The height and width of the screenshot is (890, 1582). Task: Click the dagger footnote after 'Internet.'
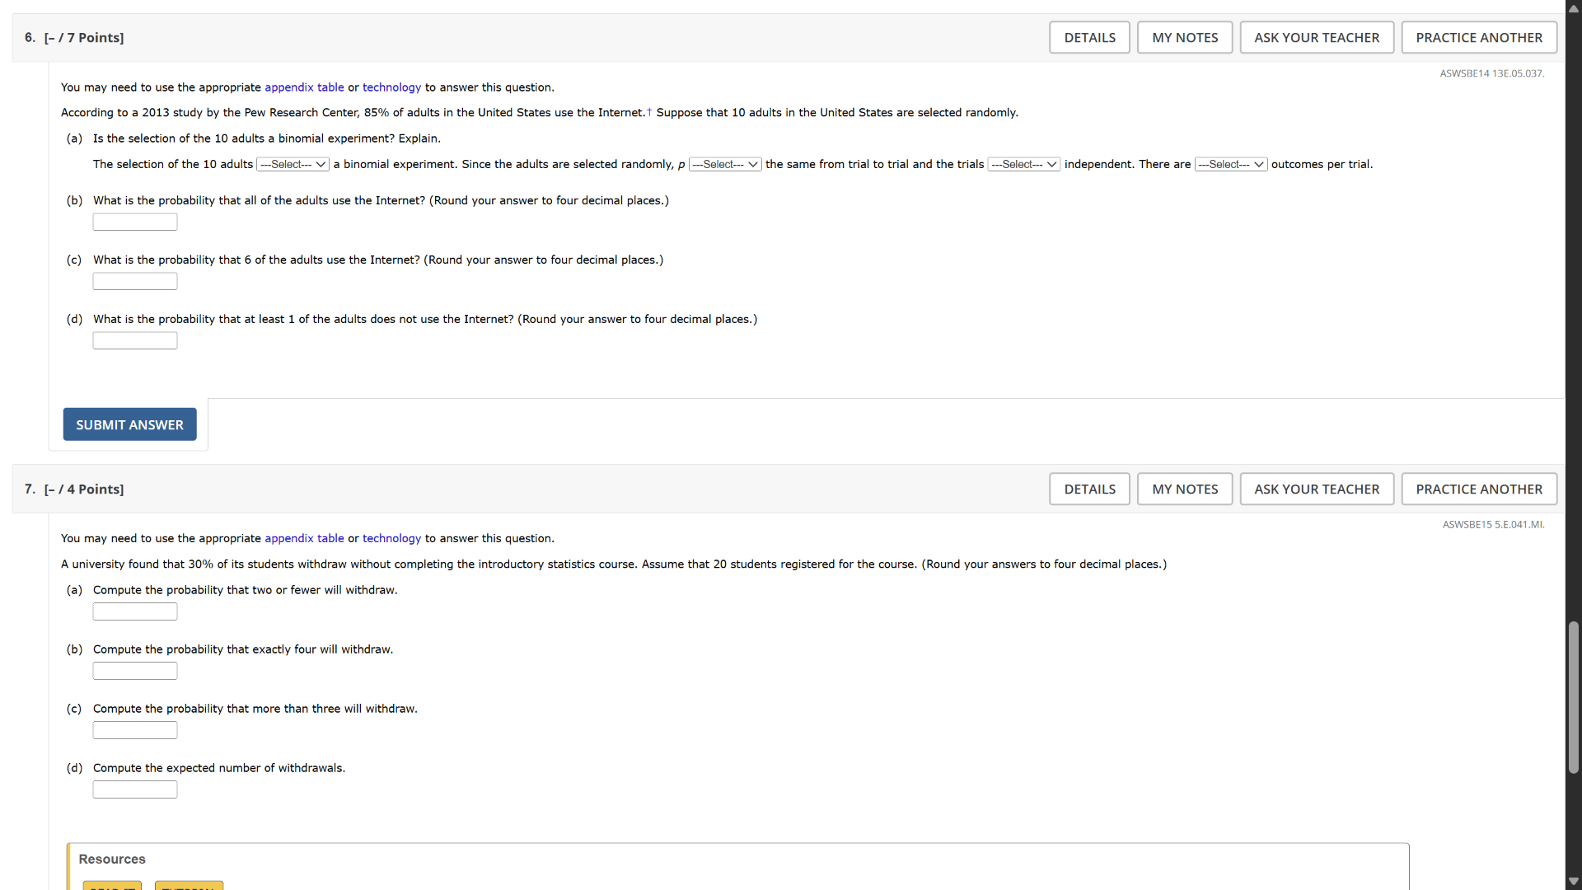(649, 112)
